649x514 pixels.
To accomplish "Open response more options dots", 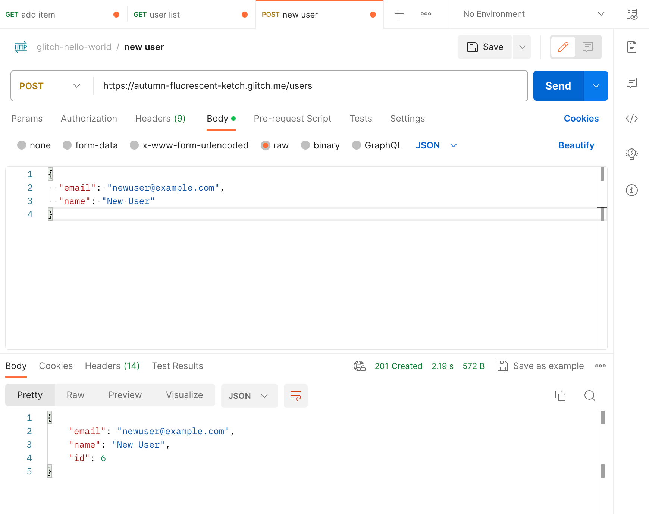I will coord(601,366).
